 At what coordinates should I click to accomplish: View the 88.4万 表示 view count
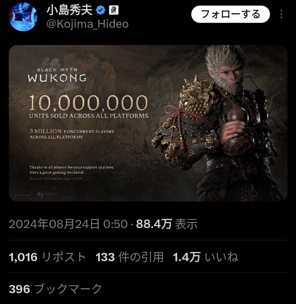(167, 224)
